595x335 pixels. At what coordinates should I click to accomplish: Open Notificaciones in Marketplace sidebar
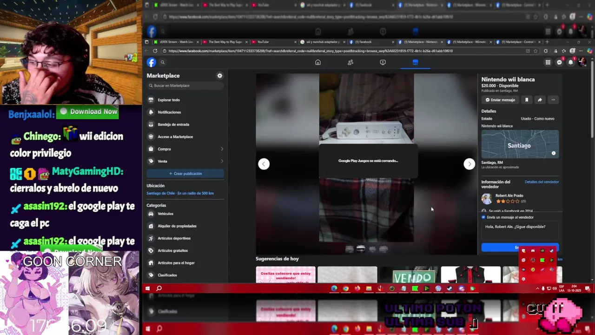185,112
